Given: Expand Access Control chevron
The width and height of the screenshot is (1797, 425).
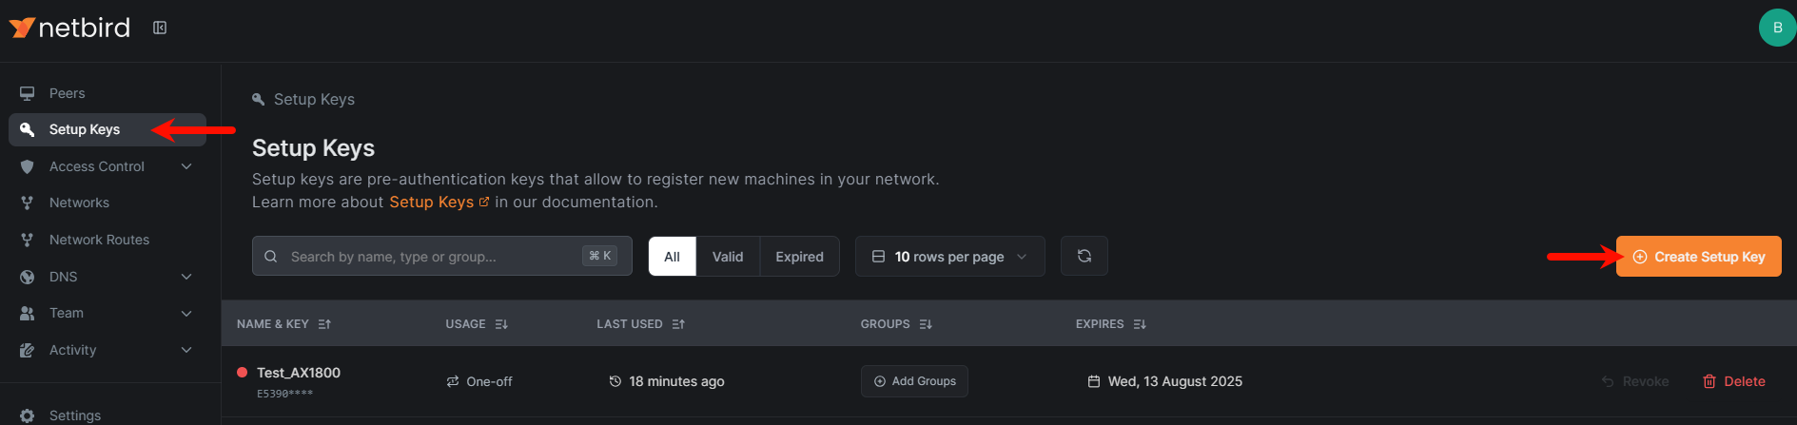Looking at the screenshot, I should (186, 166).
